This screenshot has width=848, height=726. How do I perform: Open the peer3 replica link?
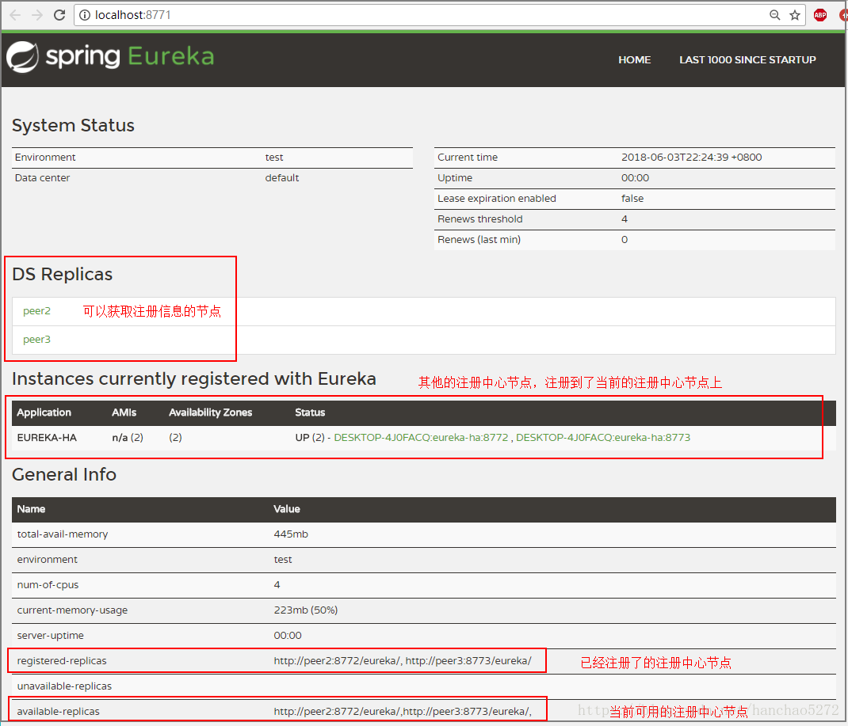pos(36,339)
